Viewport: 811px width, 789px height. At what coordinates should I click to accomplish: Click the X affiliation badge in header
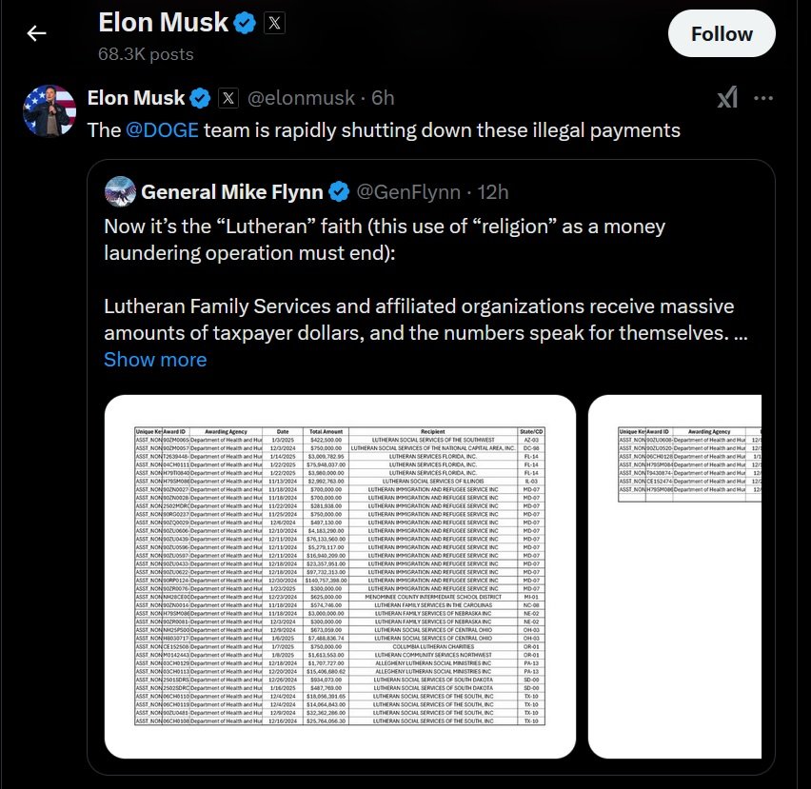tap(273, 24)
